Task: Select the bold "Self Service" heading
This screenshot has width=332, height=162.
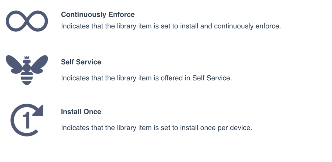Action: 81,62
